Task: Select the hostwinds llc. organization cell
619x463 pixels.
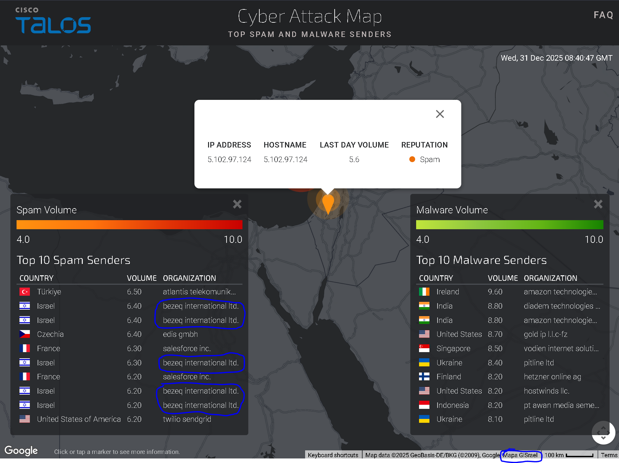Action: [x=547, y=391]
